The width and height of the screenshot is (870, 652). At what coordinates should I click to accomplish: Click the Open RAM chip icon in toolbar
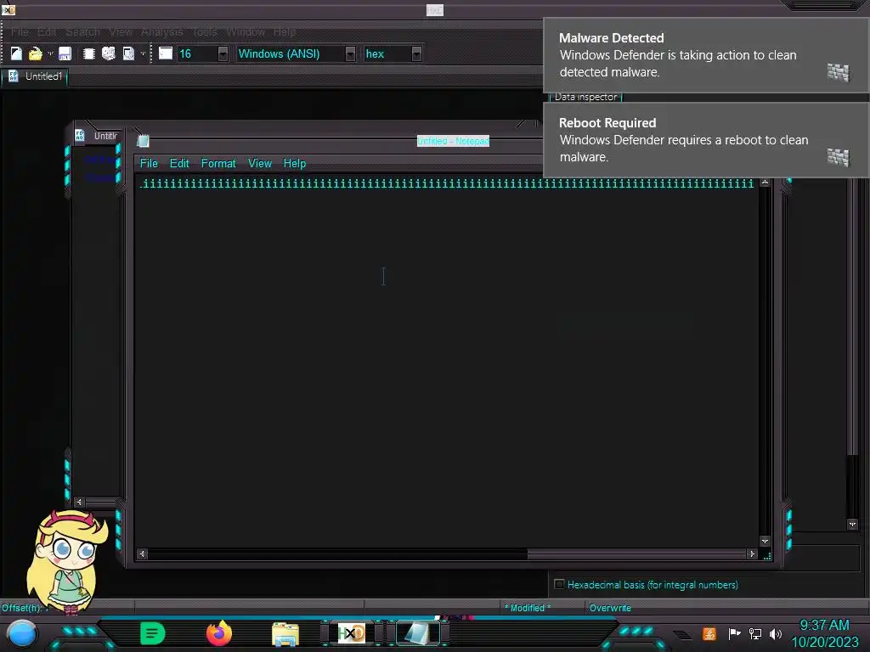coord(88,53)
